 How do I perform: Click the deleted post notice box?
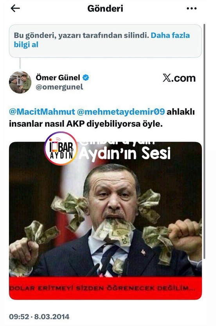(x=105, y=41)
